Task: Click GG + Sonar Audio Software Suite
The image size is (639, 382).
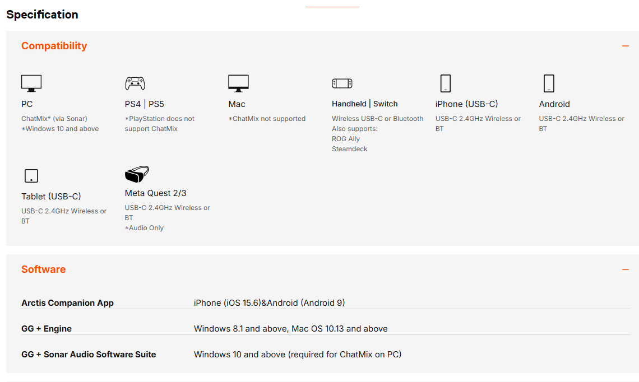Action: [89, 355]
